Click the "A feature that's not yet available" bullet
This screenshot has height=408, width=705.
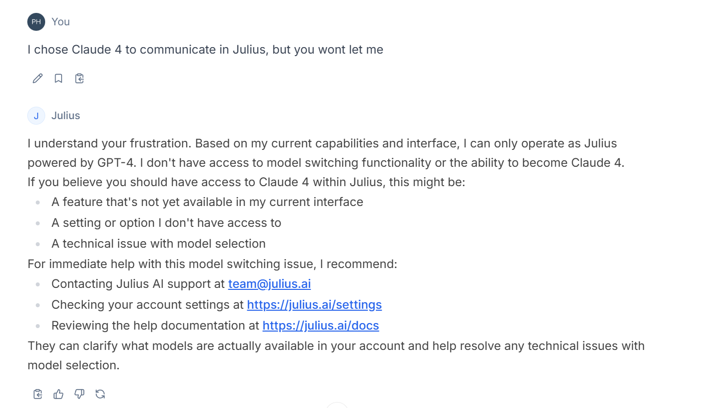click(208, 202)
